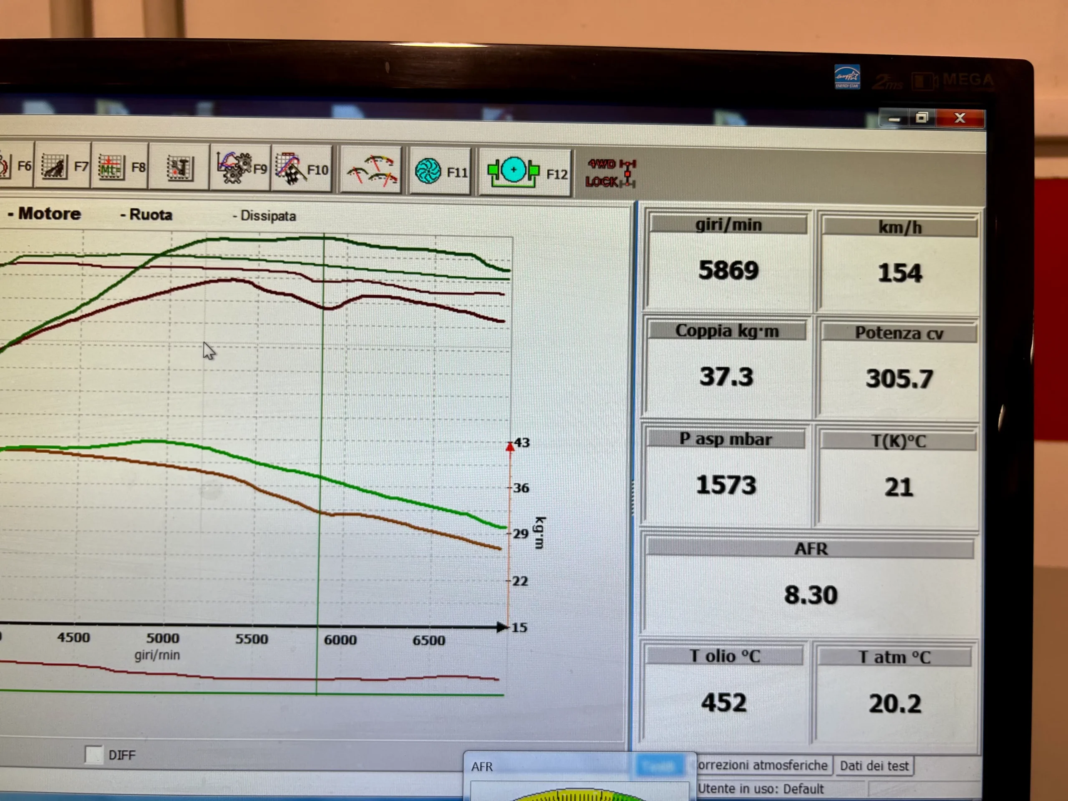Image resolution: width=1068 pixels, height=801 pixels.
Task: Click the T olio °C value 452
Action: click(x=724, y=703)
